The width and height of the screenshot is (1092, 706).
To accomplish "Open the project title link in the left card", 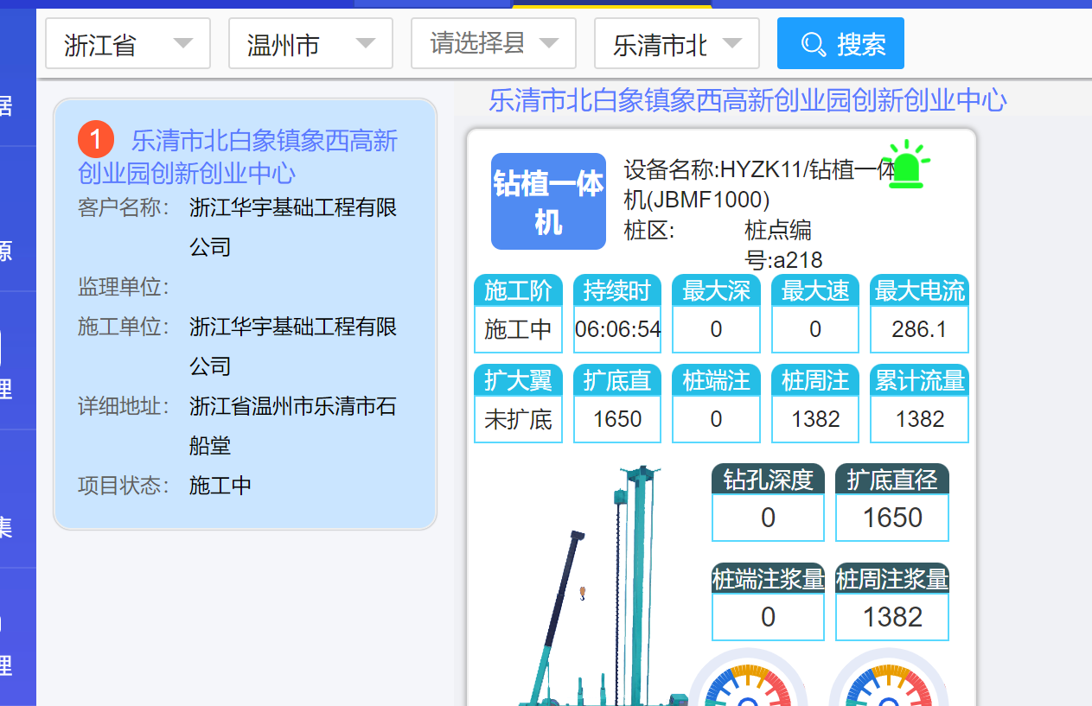I will pos(238,156).
